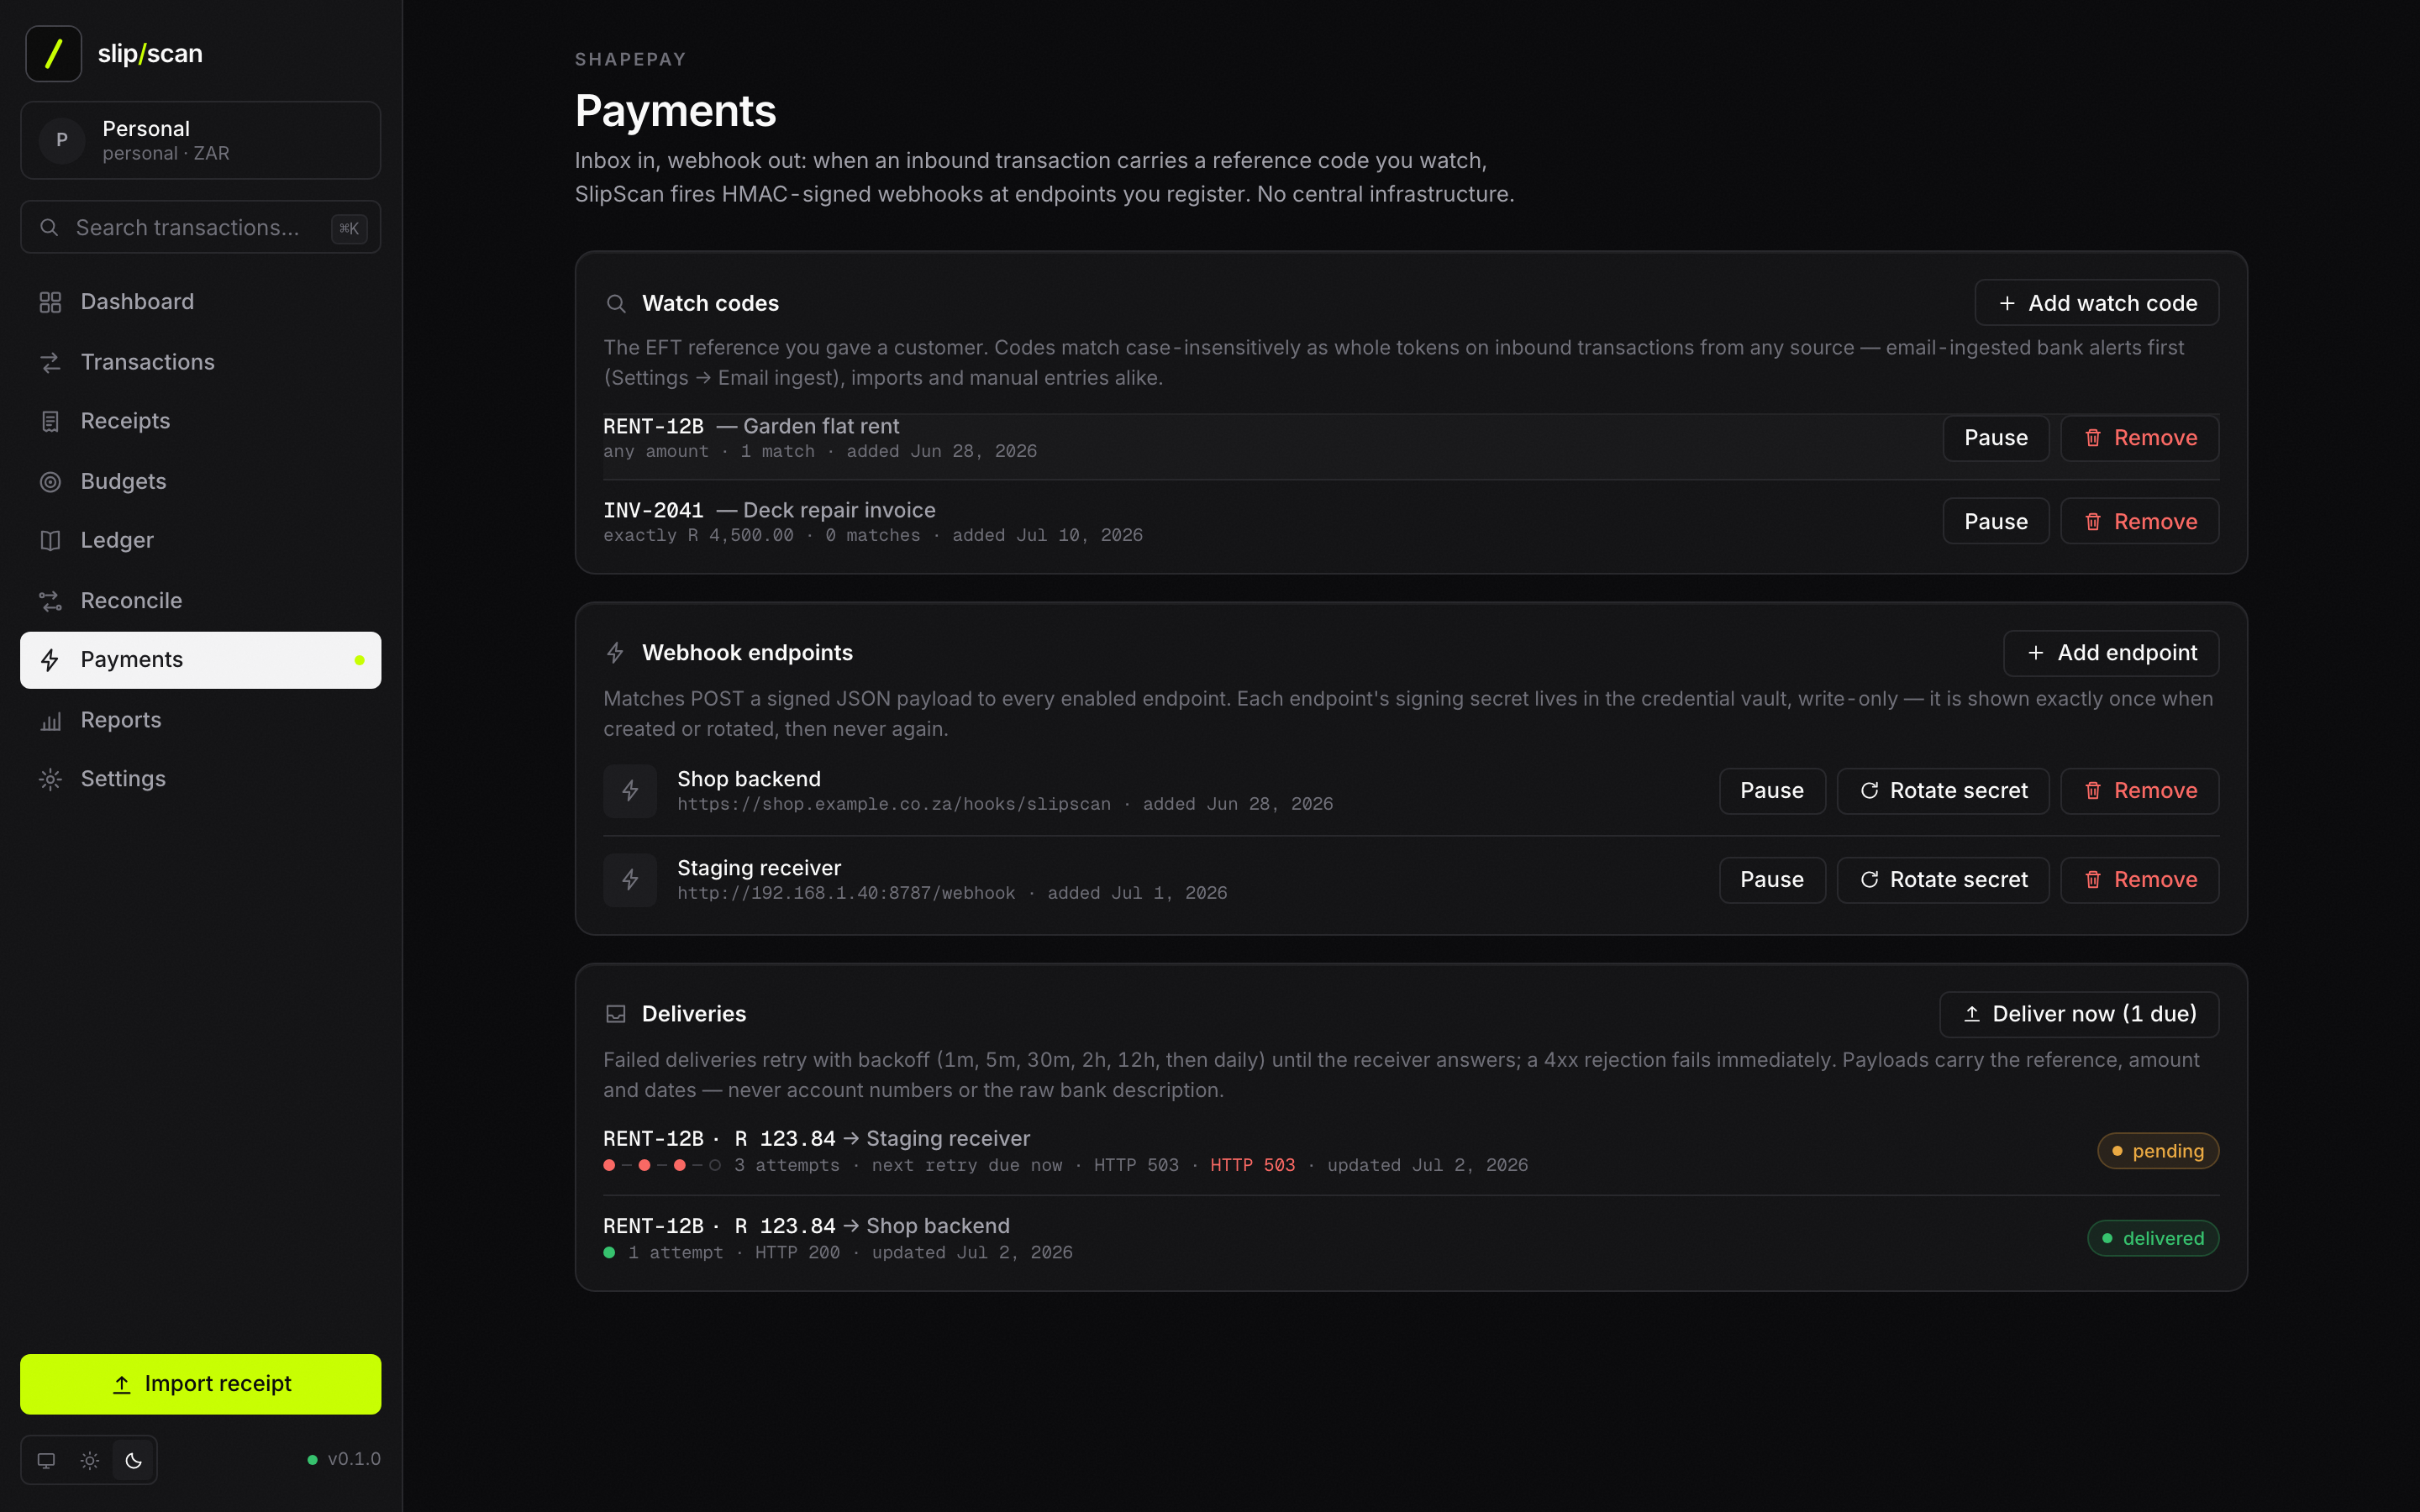This screenshot has width=2420, height=1512.
Task: Click the INV-2041 Deck repair invoice title
Action: click(769, 510)
